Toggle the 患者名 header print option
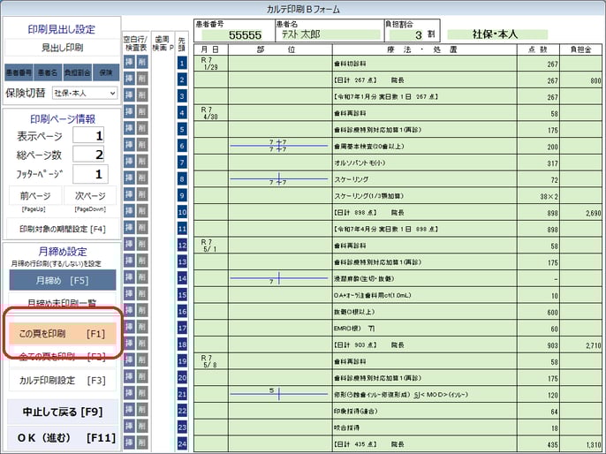This screenshot has height=454, width=606. click(48, 71)
